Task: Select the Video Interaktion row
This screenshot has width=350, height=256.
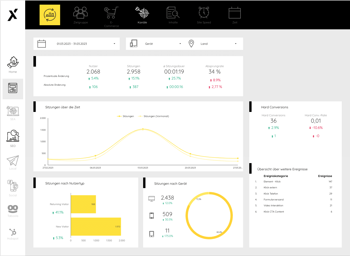Action: point(294,206)
